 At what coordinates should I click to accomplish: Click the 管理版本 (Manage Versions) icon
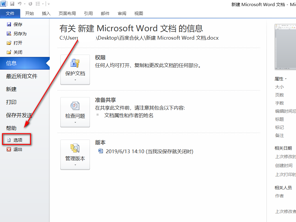tap(75, 155)
